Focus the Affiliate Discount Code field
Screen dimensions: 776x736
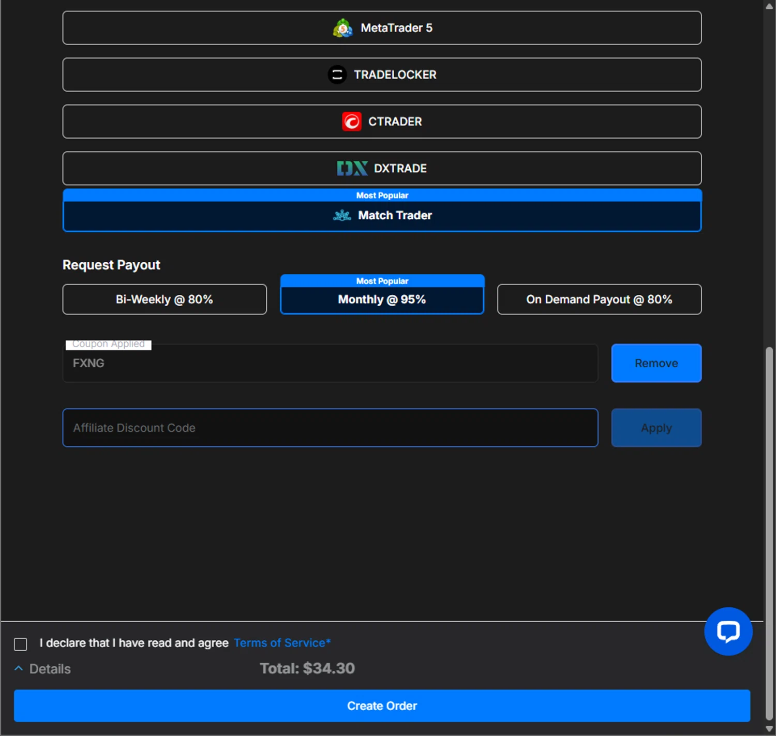click(x=330, y=428)
